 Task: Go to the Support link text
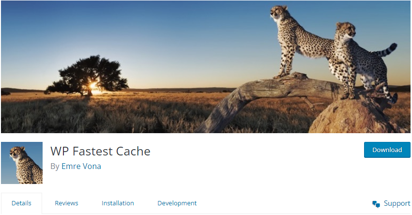pyautogui.click(x=397, y=203)
